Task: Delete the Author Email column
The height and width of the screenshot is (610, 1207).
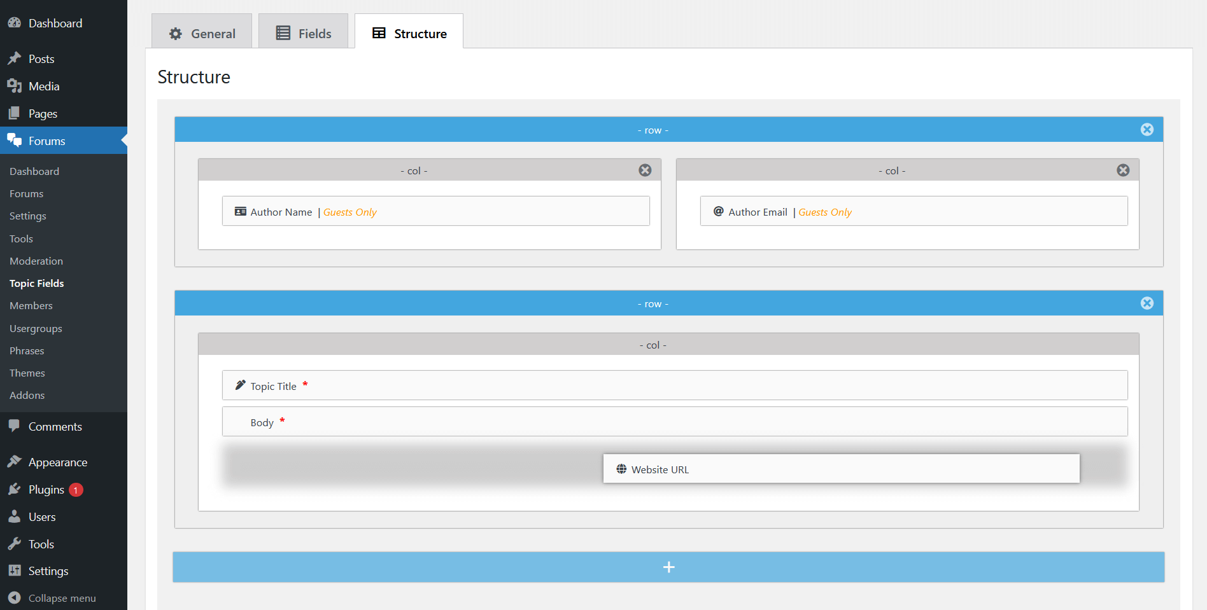Action: 1123,170
